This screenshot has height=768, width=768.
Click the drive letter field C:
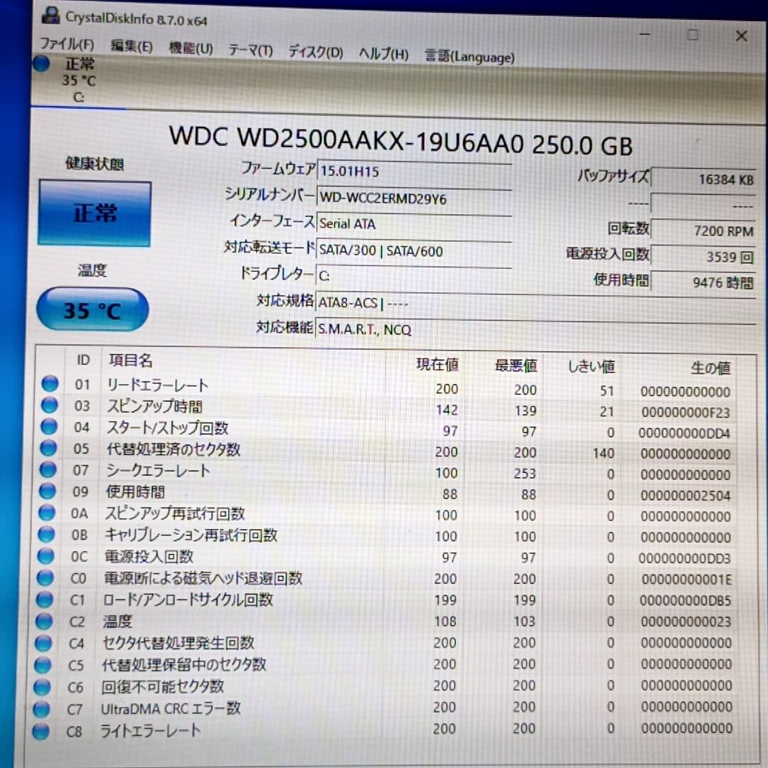(415, 277)
